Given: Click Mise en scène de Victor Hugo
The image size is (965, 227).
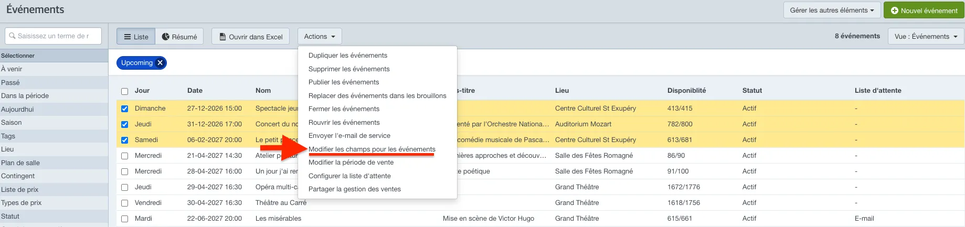Looking at the screenshot, I should pyautogui.click(x=489, y=218).
